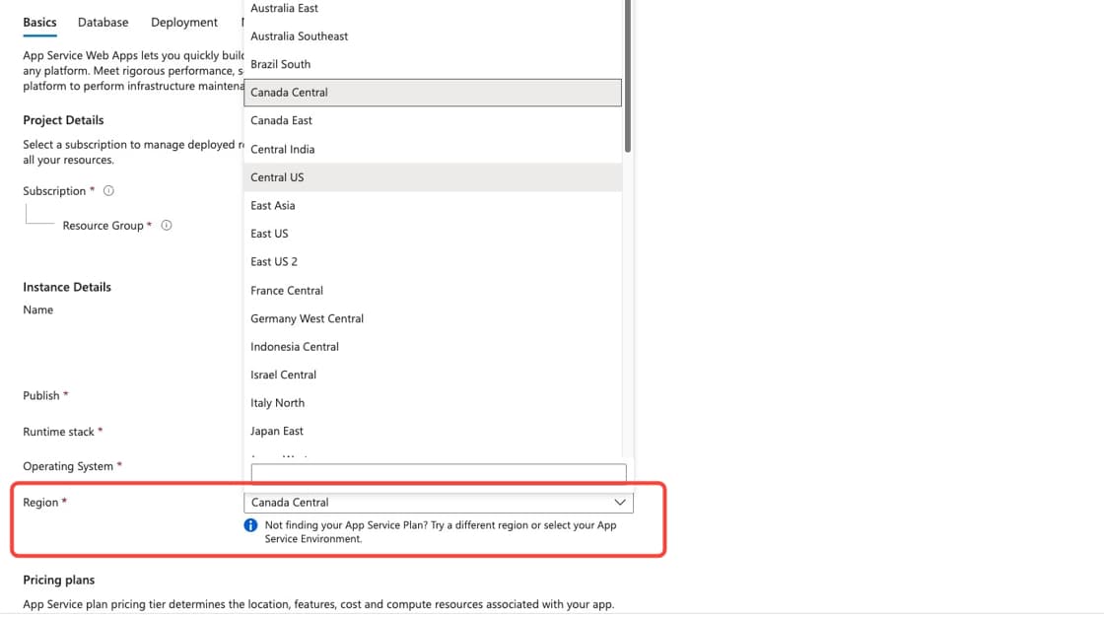Click the blue info icon under Region

pyautogui.click(x=250, y=525)
